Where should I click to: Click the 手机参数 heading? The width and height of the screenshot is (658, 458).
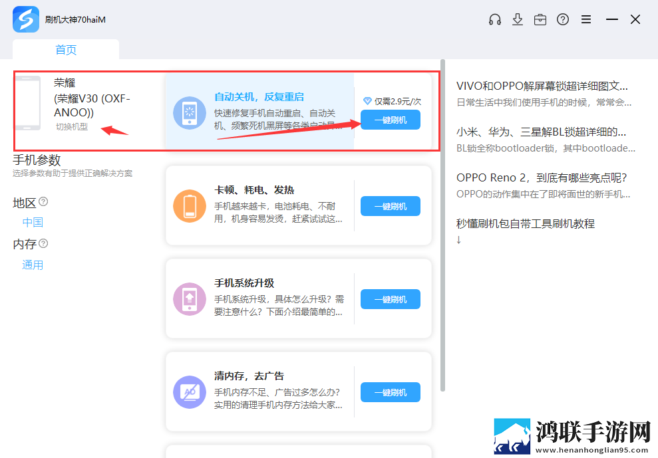[37, 160]
